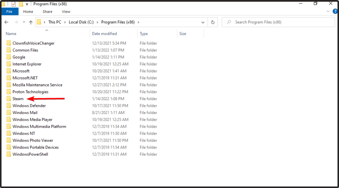Image resolution: width=339 pixels, height=188 pixels.
Task: Refresh the Program Files (x86) folder
Action: [x=213, y=22]
